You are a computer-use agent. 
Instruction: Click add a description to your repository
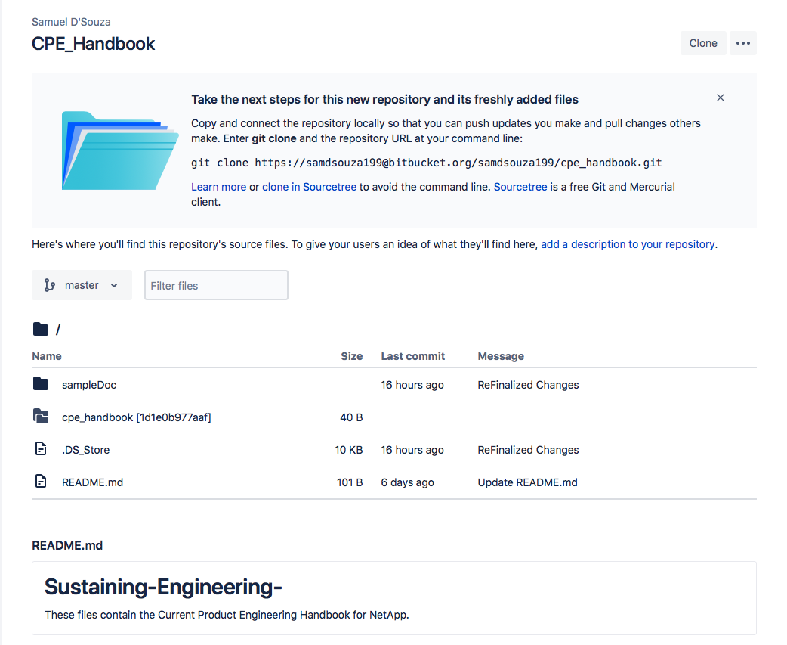tap(628, 244)
